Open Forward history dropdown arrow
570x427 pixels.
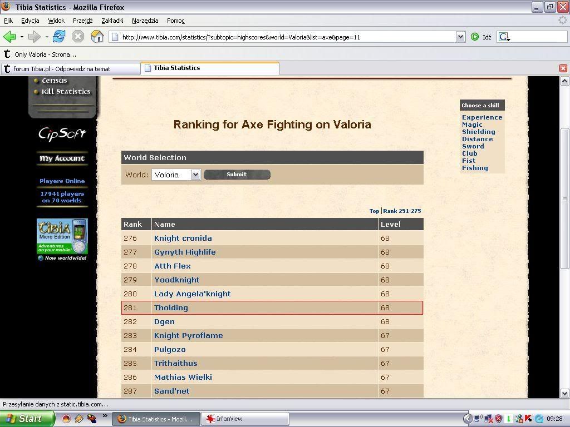click(x=47, y=37)
